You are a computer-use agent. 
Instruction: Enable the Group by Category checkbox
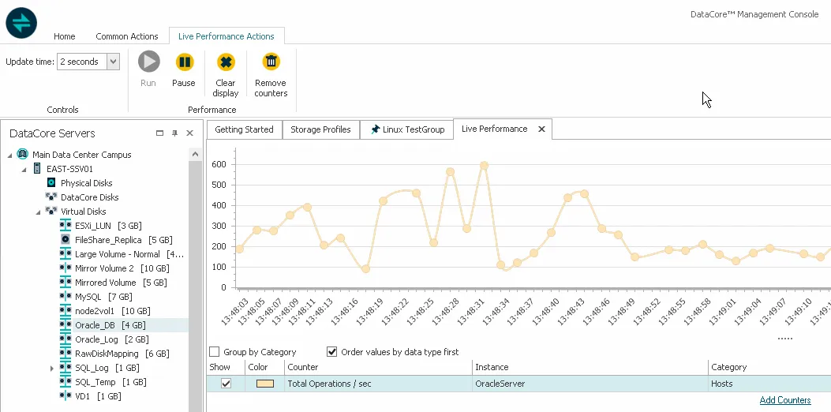point(214,351)
